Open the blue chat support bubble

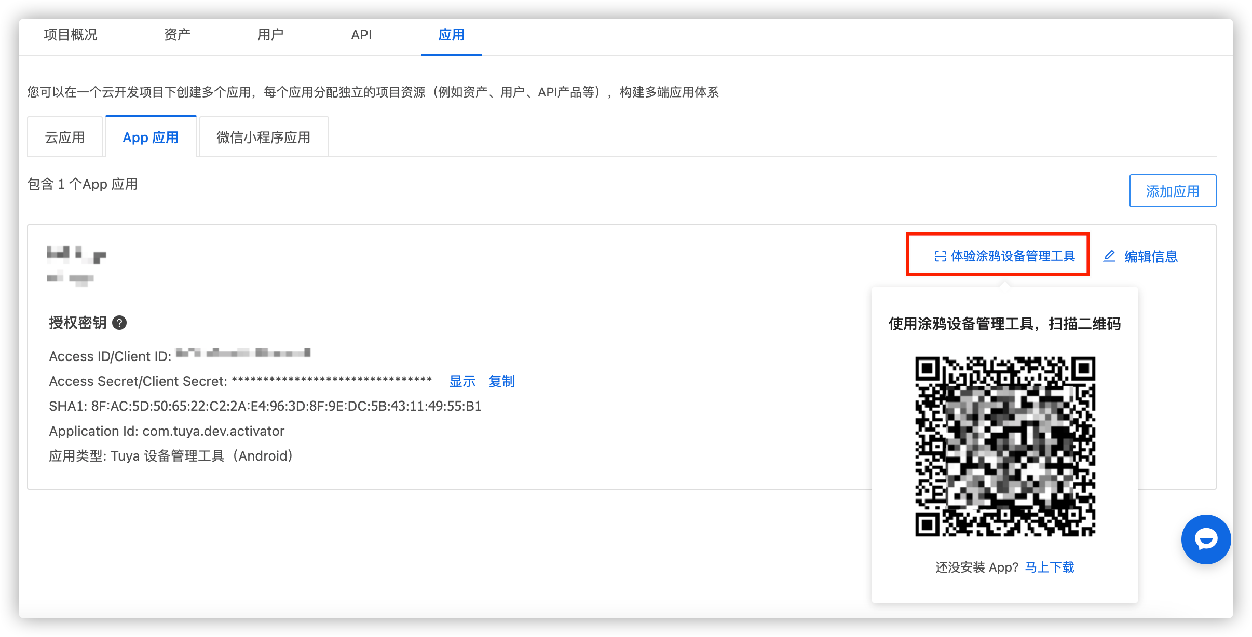(1206, 539)
